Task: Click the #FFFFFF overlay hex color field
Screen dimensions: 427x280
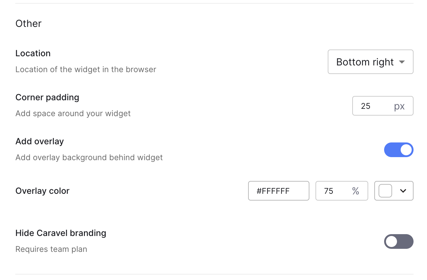Action: pyautogui.click(x=279, y=191)
